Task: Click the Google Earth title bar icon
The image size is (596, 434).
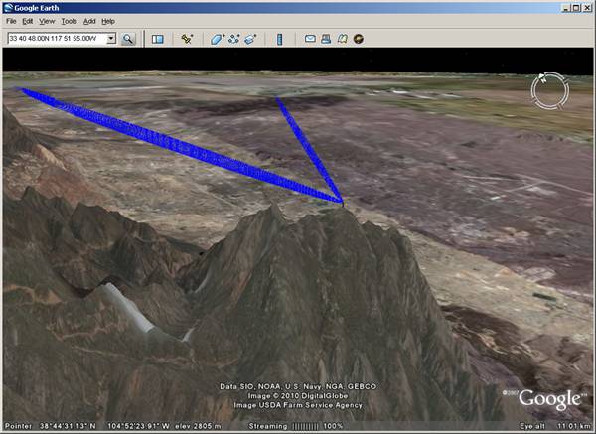Action: (8, 8)
